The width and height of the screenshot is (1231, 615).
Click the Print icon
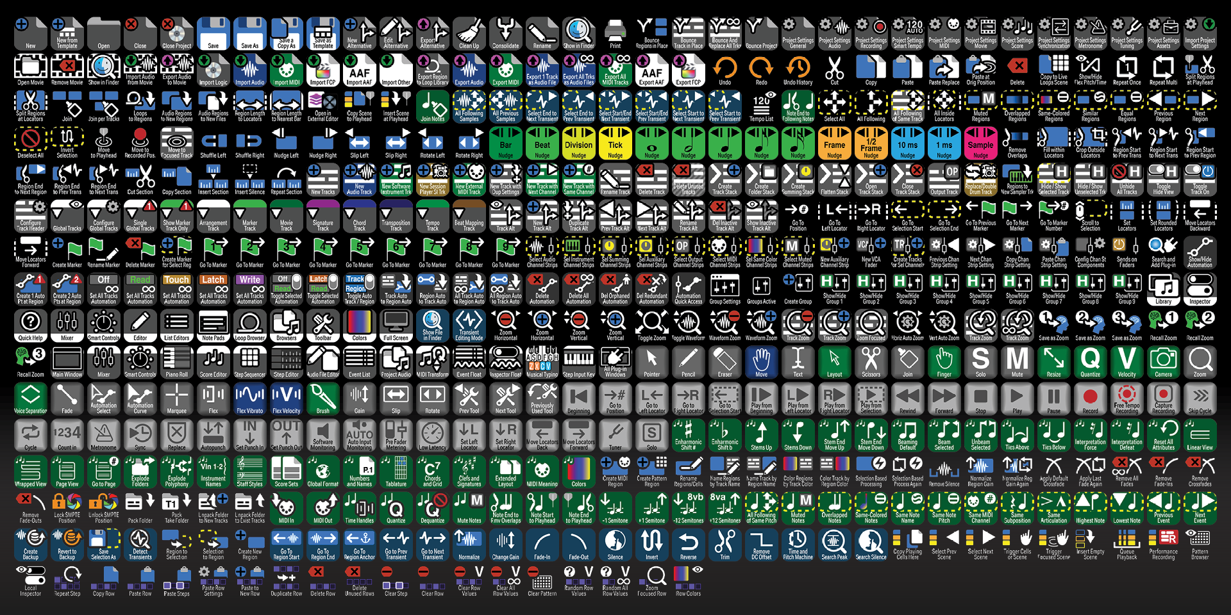click(615, 33)
